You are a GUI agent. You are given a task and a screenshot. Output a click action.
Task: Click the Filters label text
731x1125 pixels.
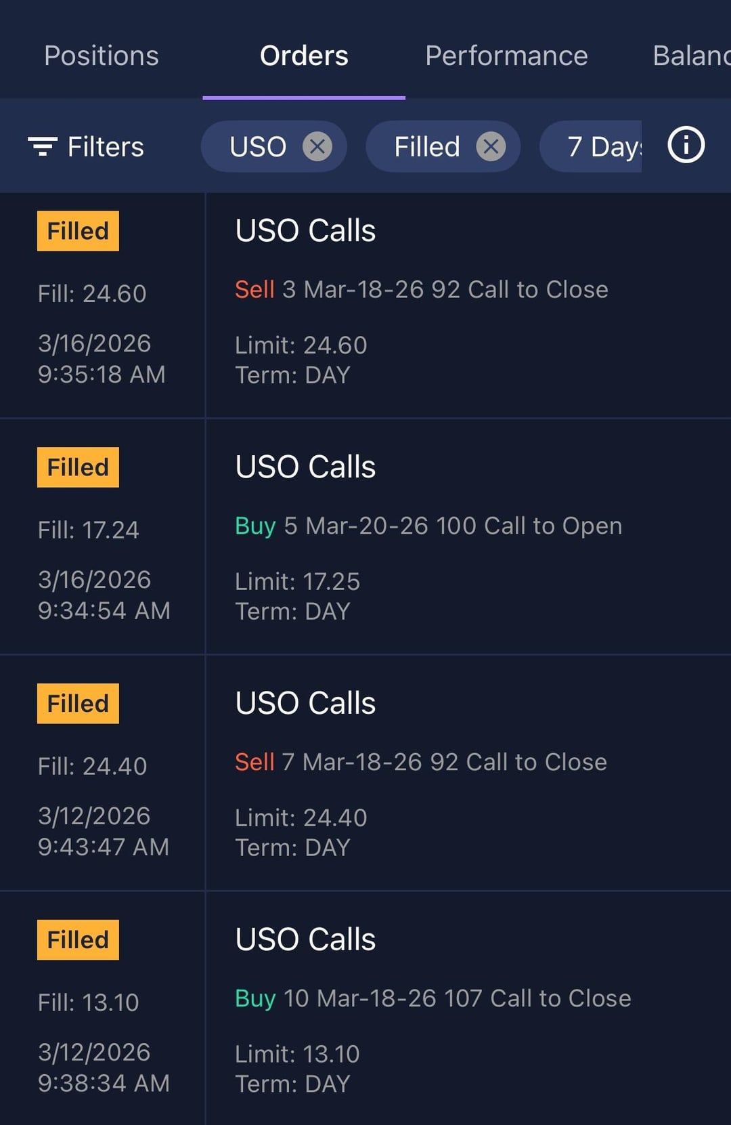click(106, 147)
